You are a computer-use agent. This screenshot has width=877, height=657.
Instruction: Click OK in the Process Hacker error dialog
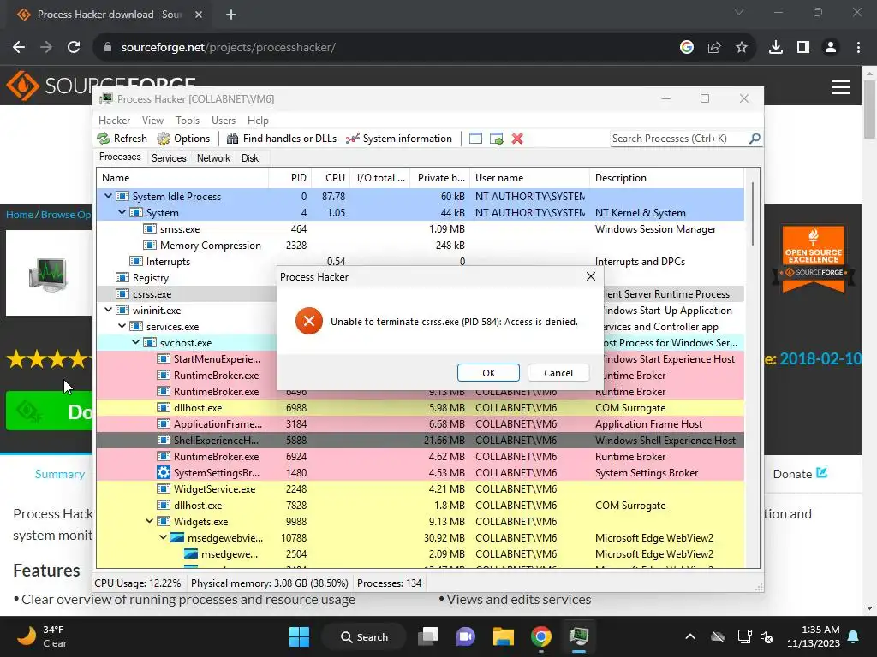[488, 373]
